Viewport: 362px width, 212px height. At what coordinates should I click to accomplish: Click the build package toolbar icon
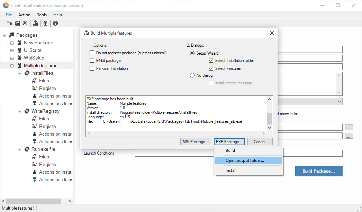click(x=35, y=23)
